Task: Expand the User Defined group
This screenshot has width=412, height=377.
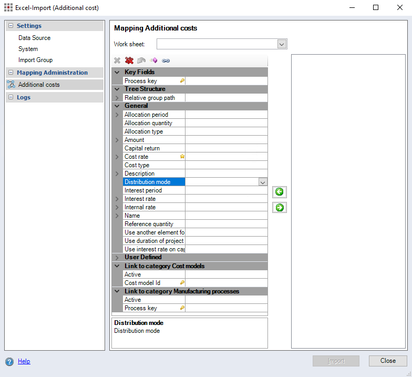Action: tap(117, 258)
